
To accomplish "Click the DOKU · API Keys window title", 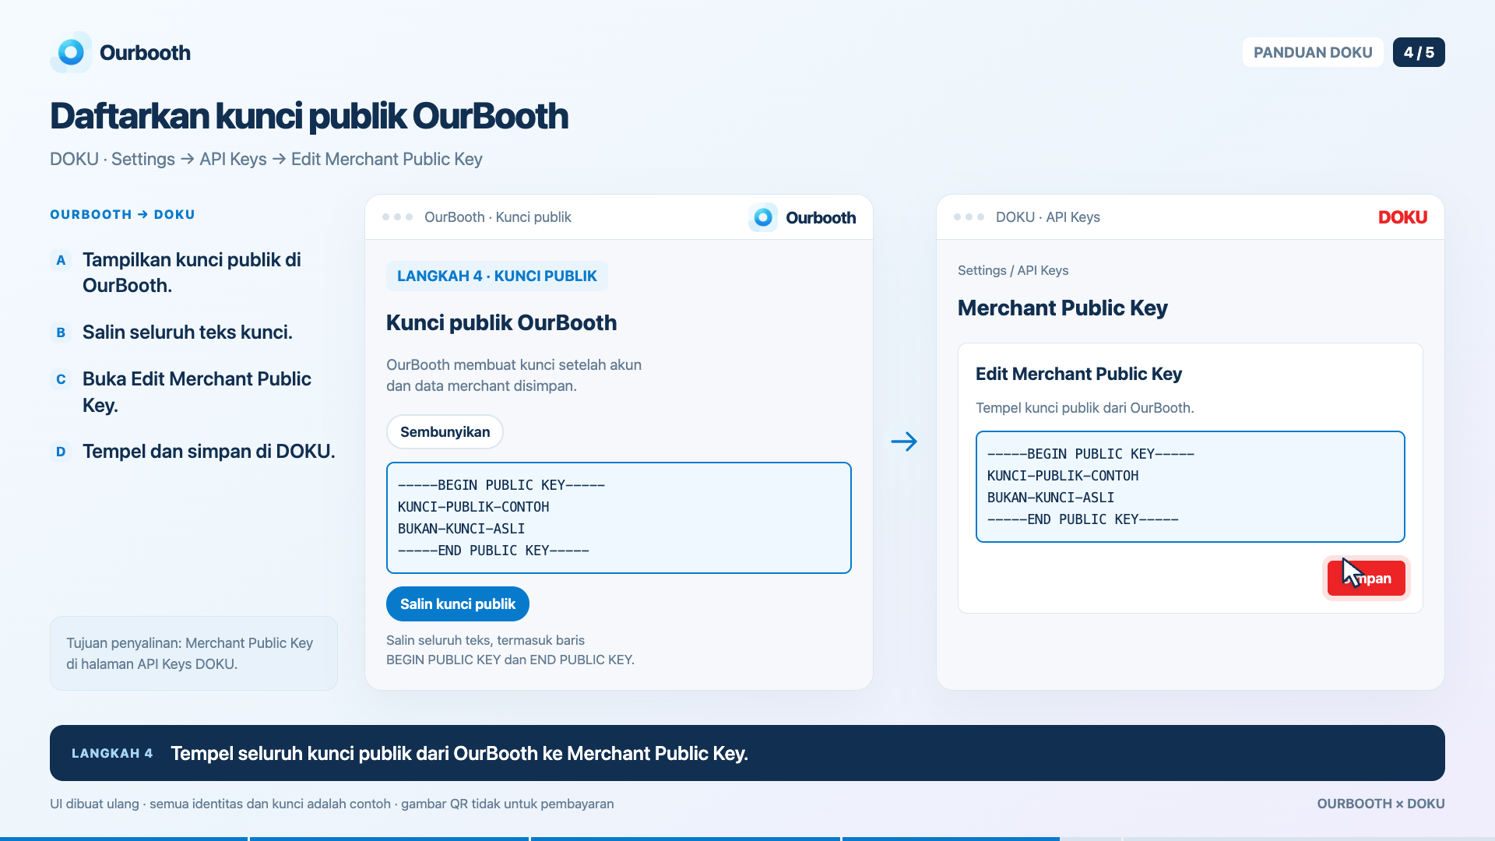I will [1047, 217].
